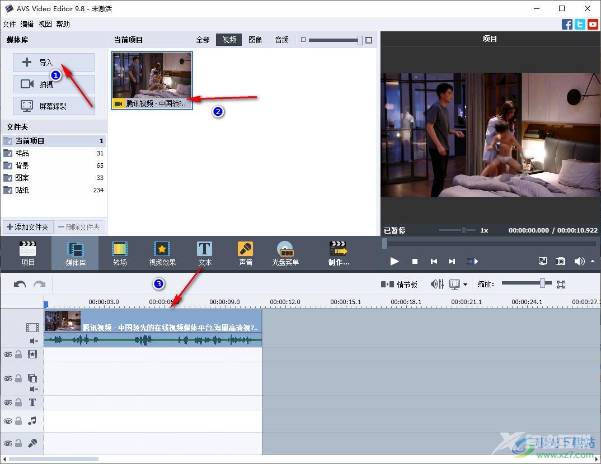Toggle visibility of voice microphone track
The height and width of the screenshot is (464, 601).
tap(8, 443)
